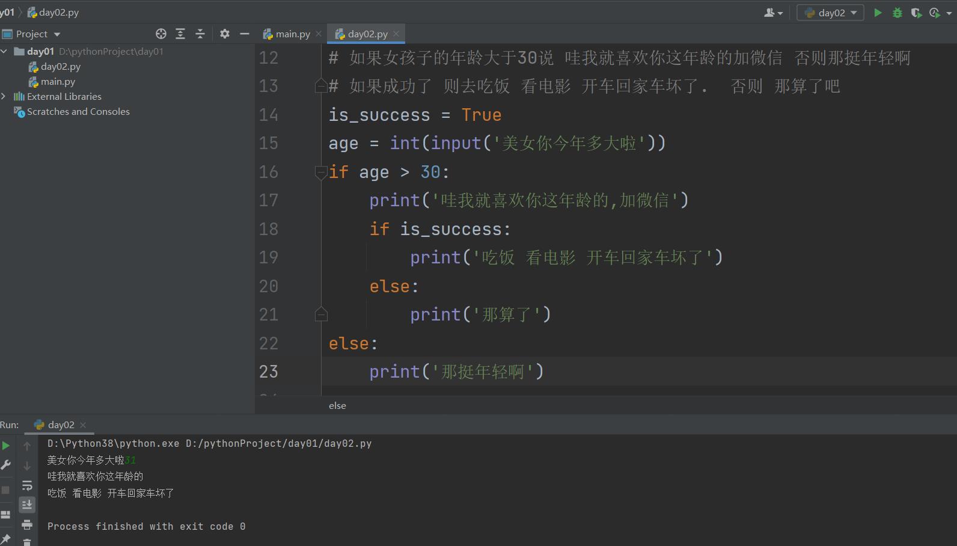Image resolution: width=957 pixels, height=546 pixels.
Task: Click the day02.py path link in console
Action: (x=278, y=444)
